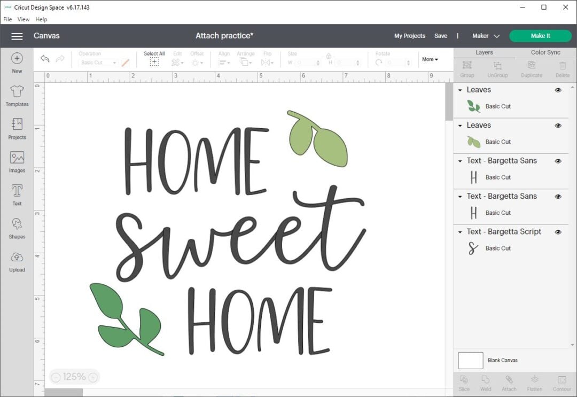Click the Upload icon in the sidebar
Screen dimensions: 577x397
tap(17, 261)
